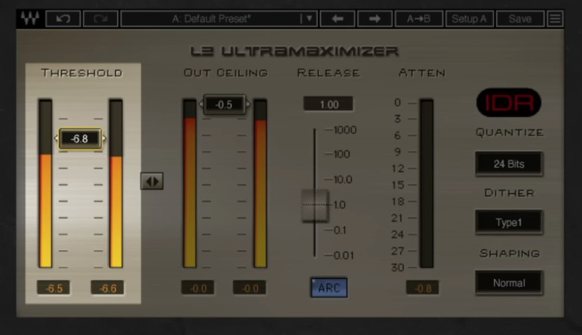Click the 1000 mark on Release scale
Viewport: 582px width, 335px height.
pyautogui.click(x=345, y=130)
